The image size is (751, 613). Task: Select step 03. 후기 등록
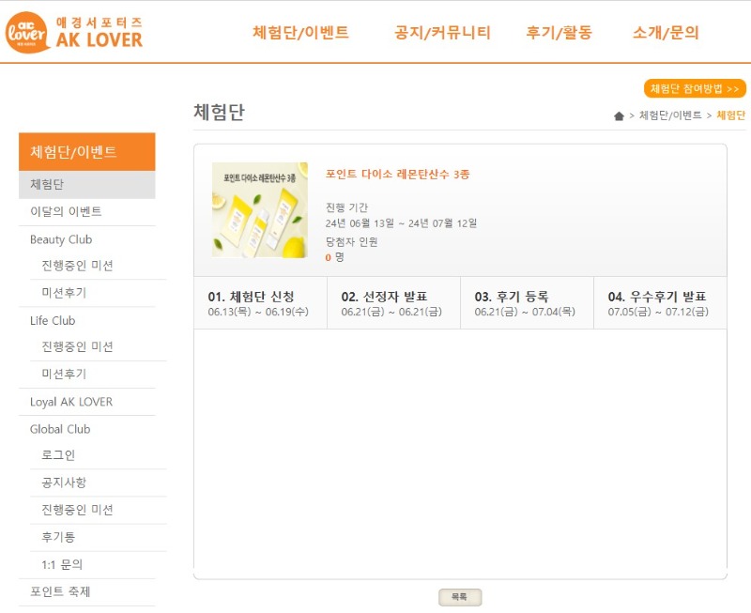click(x=527, y=303)
